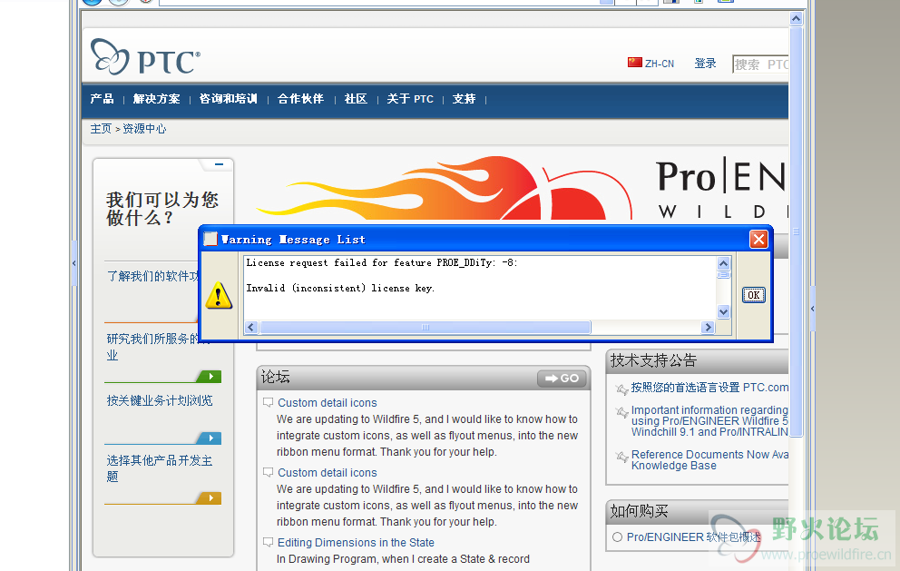Open the Pro/ENGINEER 软件包概述 link

[693, 537]
